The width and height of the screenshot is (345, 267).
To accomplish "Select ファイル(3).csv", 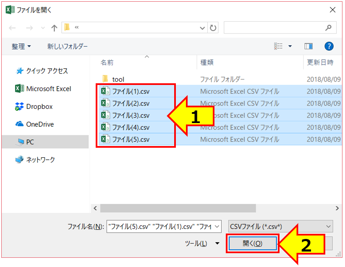I will [131, 116].
